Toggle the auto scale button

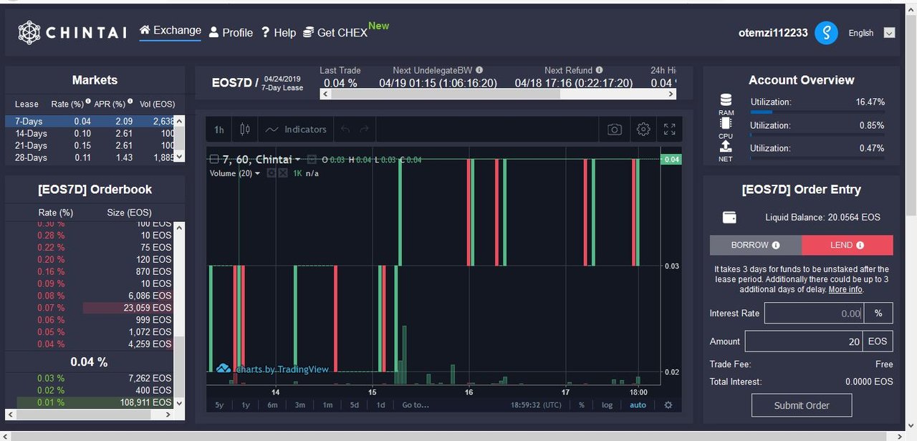click(x=638, y=405)
